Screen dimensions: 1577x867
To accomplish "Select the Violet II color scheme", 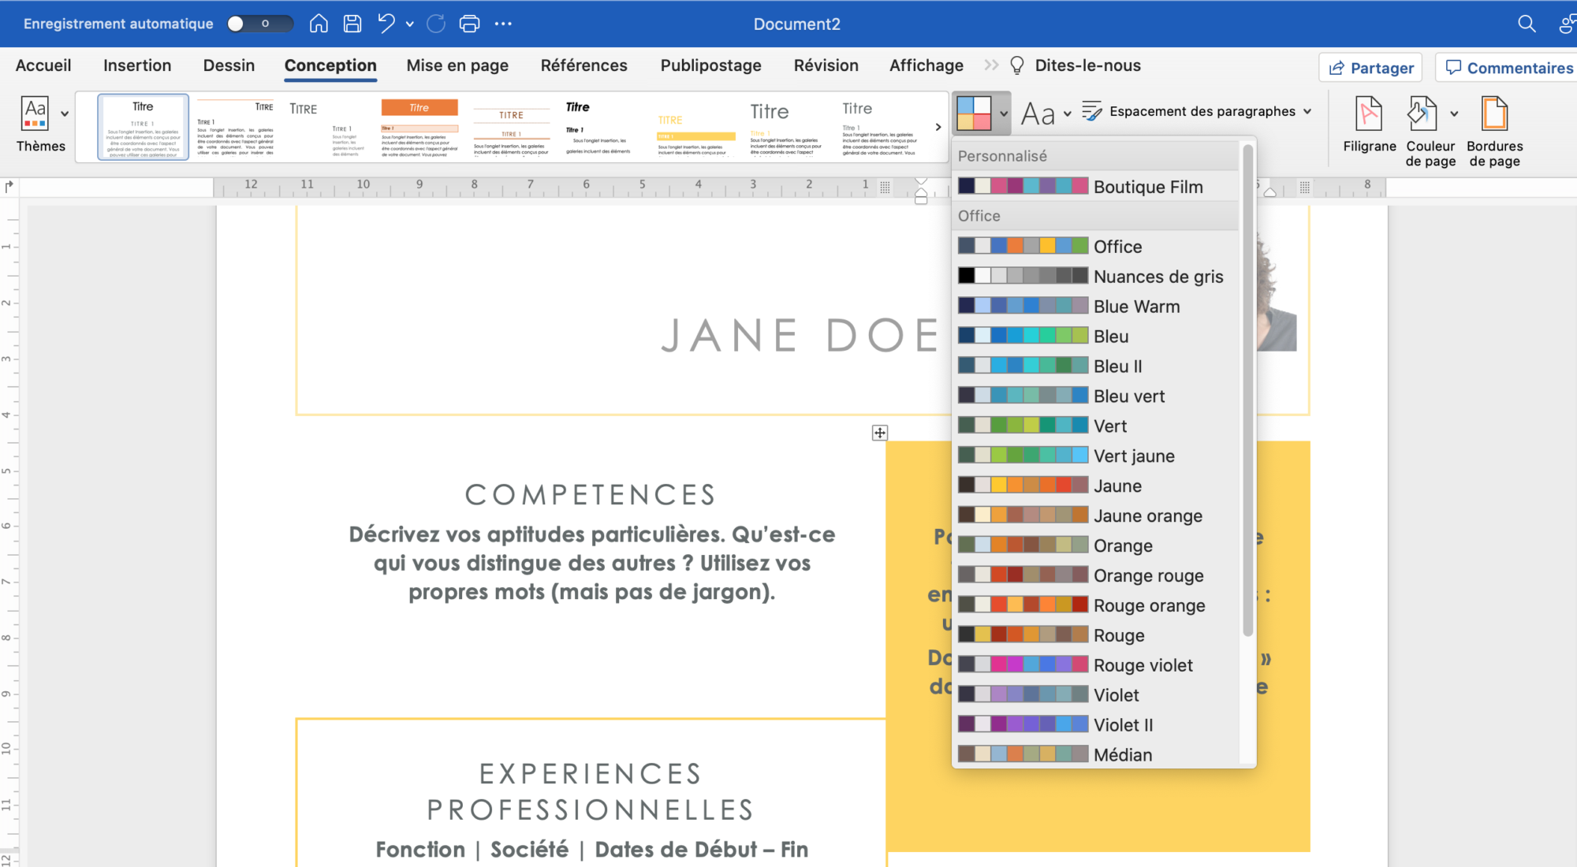I will coord(1095,725).
